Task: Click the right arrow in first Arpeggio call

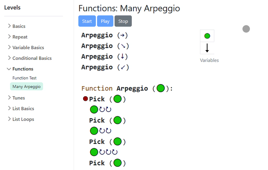Action: point(122,35)
